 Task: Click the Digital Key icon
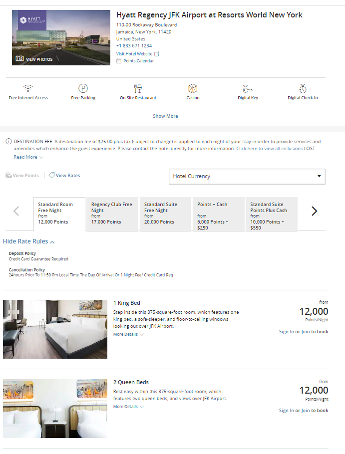click(247, 88)
